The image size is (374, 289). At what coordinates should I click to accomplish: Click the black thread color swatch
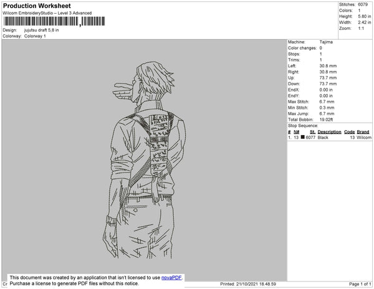(x=303, y=137)
